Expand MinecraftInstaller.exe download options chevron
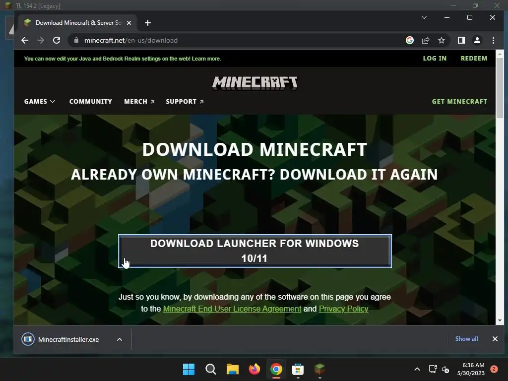508x381 pixels. pyautogui.click(x=120, y=339)
